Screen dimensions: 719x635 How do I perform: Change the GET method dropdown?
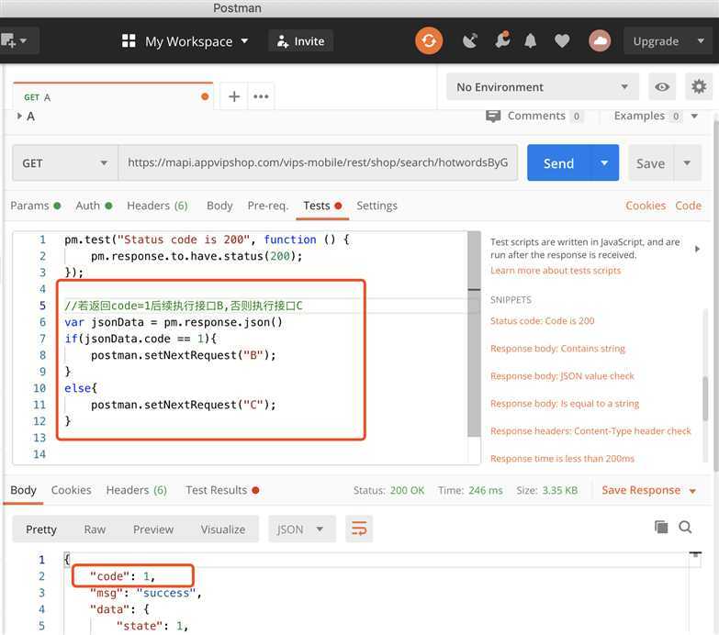65,163
